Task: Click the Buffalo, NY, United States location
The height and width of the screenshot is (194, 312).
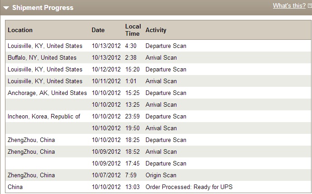Action: [x=42, y=57]
